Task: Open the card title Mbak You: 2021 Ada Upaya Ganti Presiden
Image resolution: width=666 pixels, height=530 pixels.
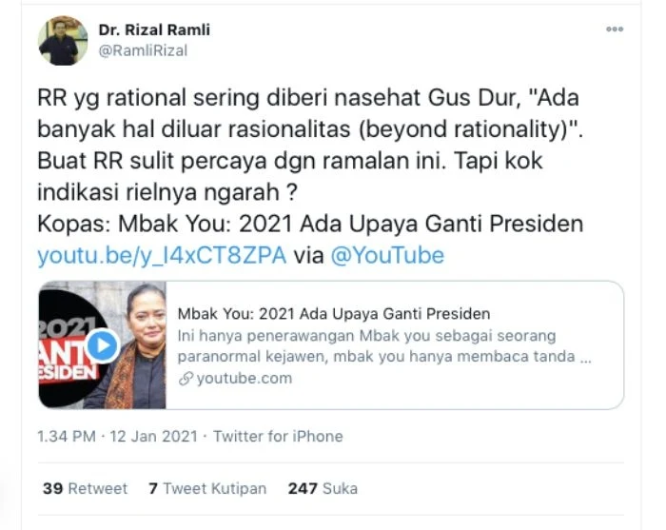Action: click(334, 314)
